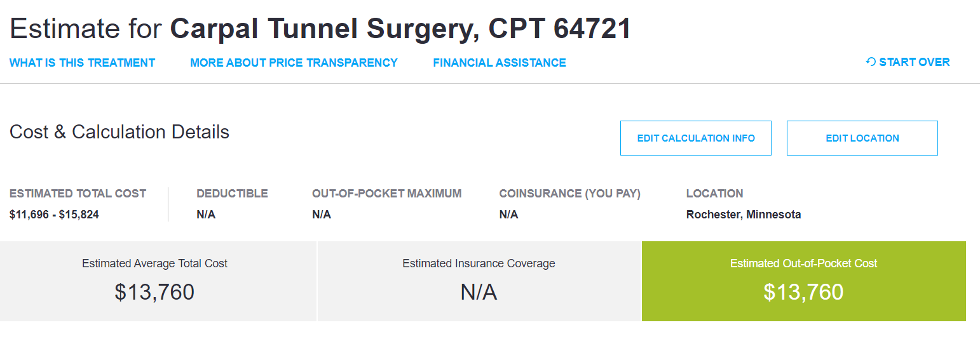This screenshot has height=339, width=980.
Task: Click the Location column label
Action: (x=714, y=194)
